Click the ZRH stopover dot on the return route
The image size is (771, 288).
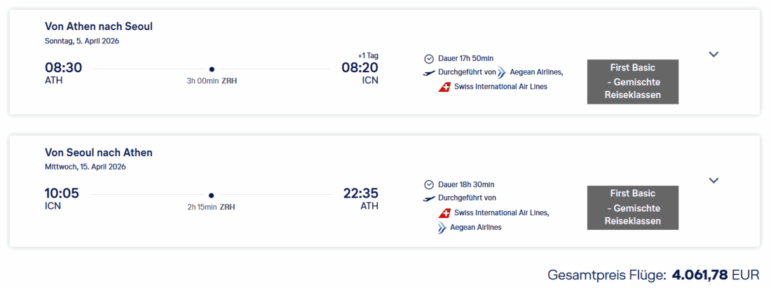211,196
